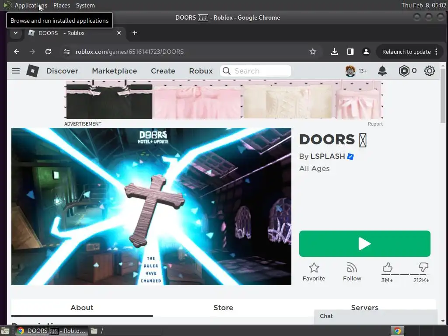The width and height of the screenshot is (448, 336).
Task: Open the Robux balance icon
Action: (404, 71)
